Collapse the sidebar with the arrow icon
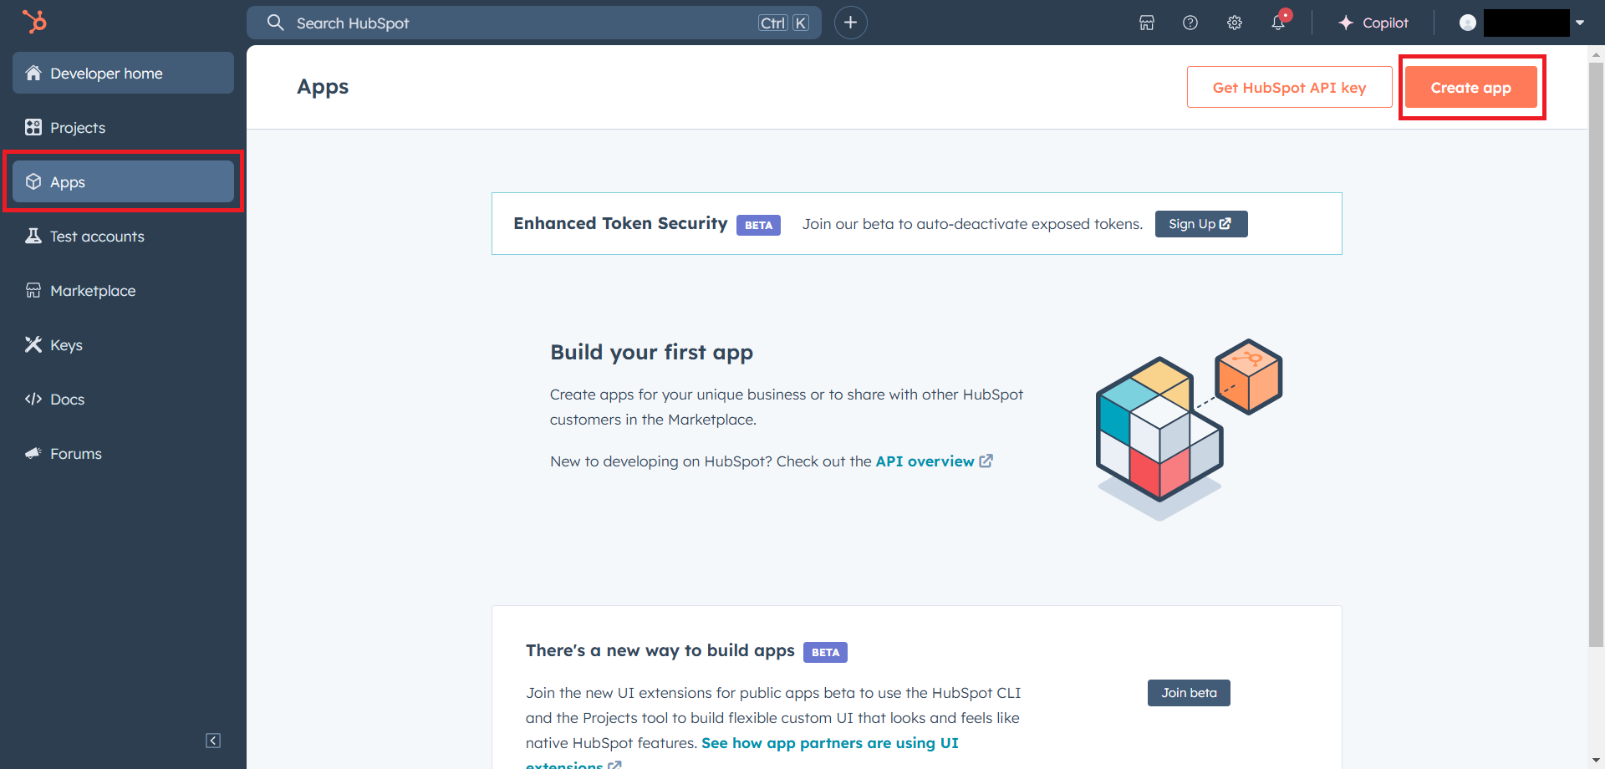This screenshot has width=1605, height=769. tap(213, 741)
